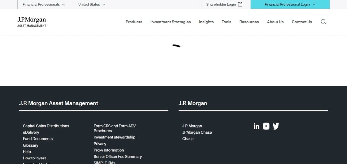Expand the Financial Professionals dropdown

pos(44,4)
